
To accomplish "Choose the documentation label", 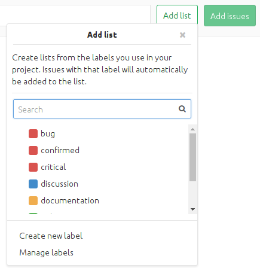I will 100,200.
